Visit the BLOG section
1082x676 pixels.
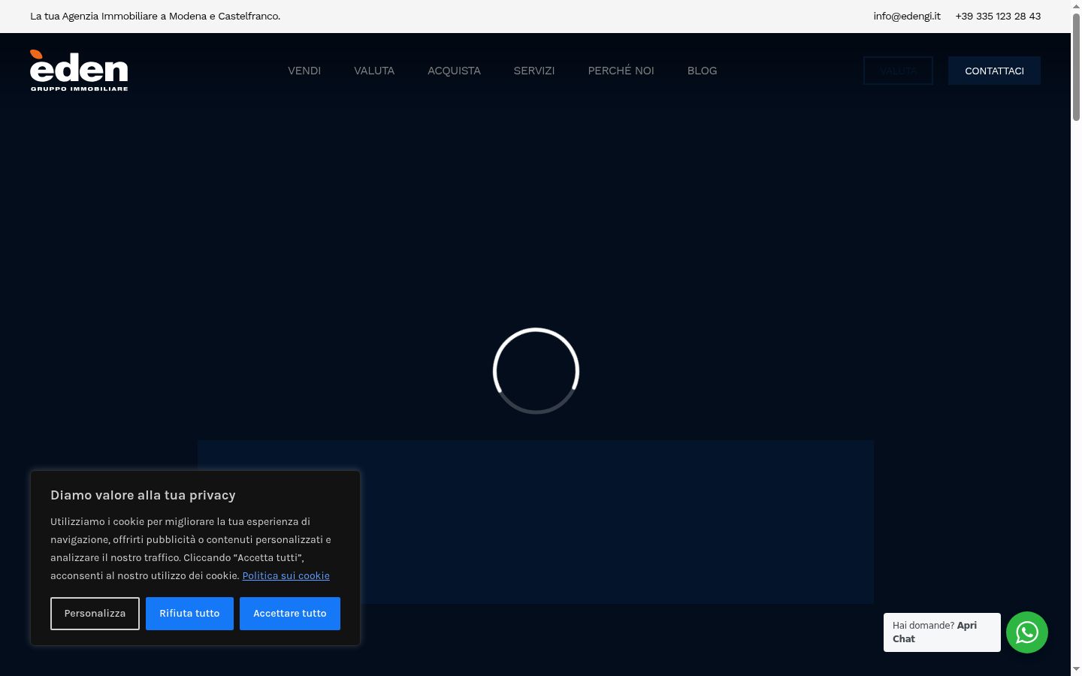[x=702, y=71]
